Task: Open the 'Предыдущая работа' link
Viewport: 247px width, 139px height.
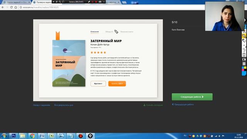Action: (183, 104)
